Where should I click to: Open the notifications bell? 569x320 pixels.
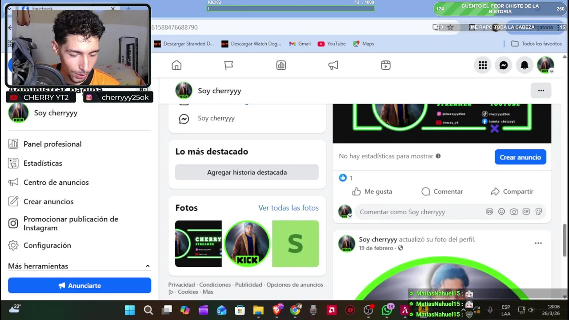tap(525, 65)
